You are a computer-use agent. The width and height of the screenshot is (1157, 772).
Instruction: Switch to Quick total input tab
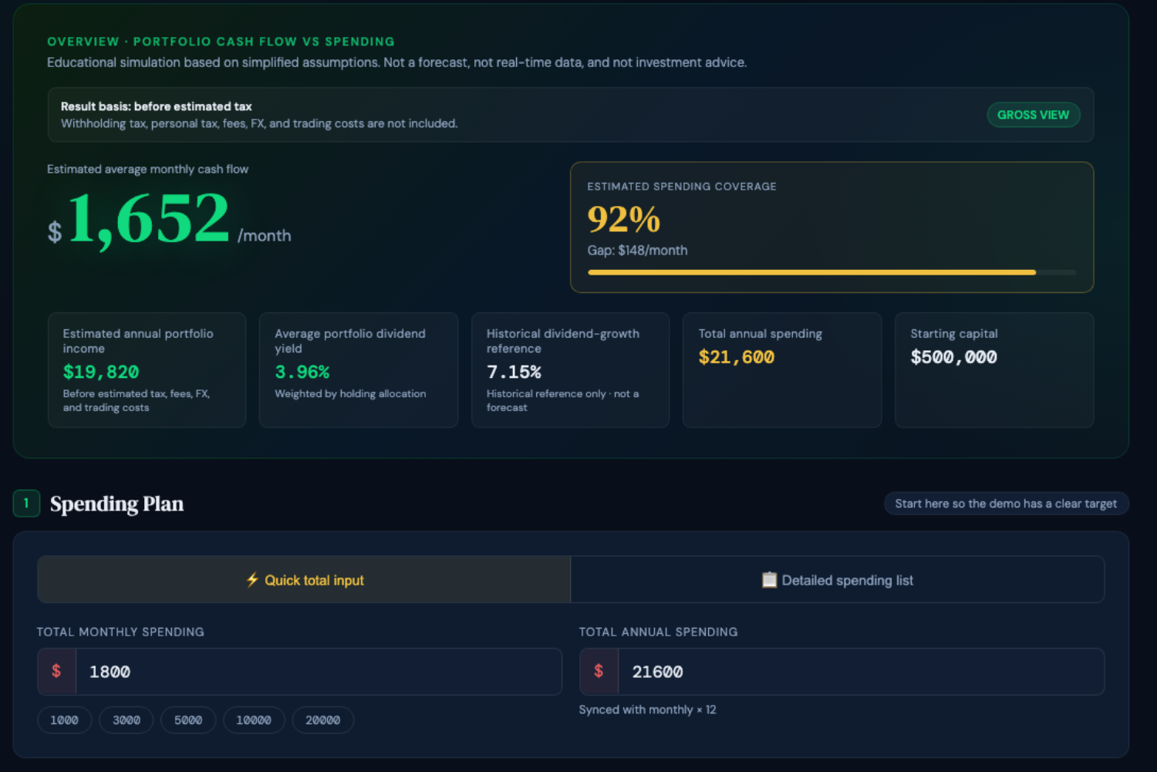point(304,580)
